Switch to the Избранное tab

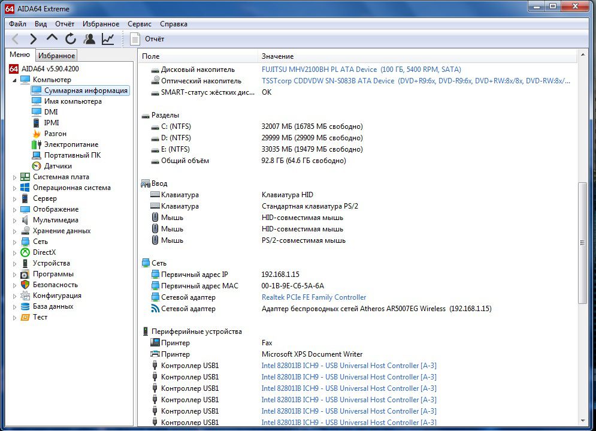pyautogui.click(x=57, y=56)
